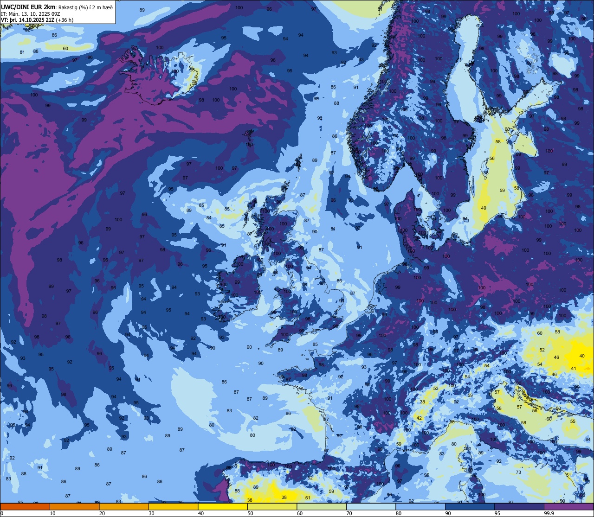
Task: Click the humidity value 41 on the map
Action: pos(574,369)
